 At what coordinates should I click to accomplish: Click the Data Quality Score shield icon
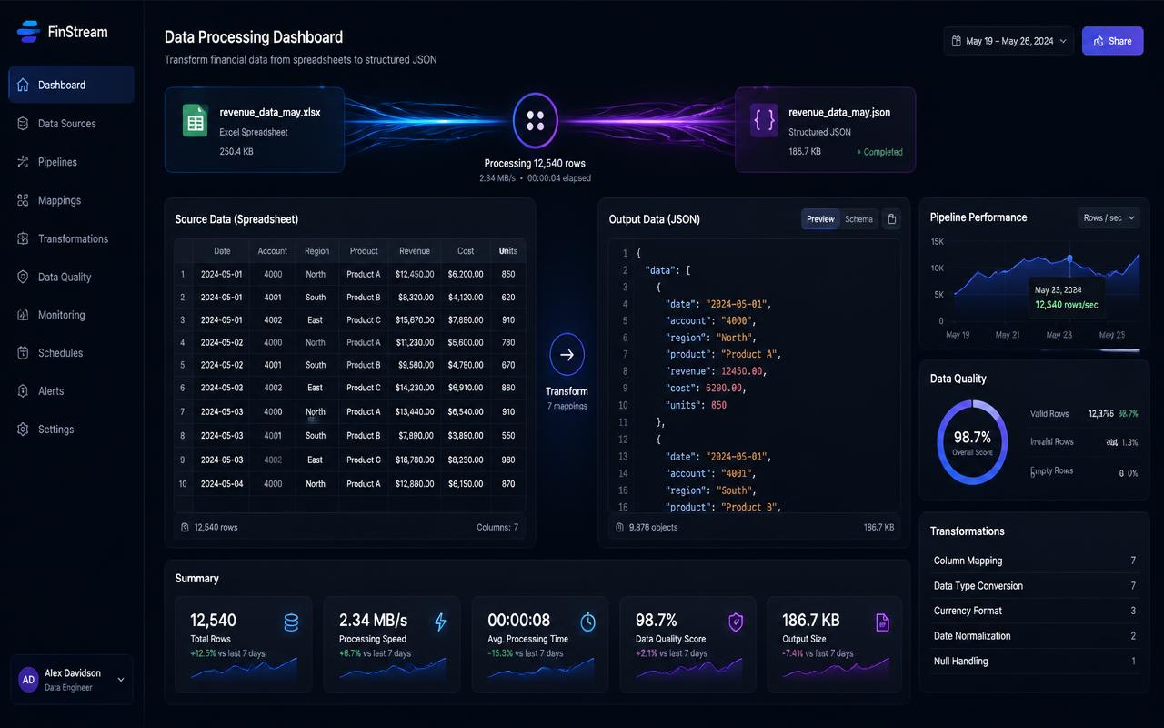pyautogui.click(x=736, y=622)
